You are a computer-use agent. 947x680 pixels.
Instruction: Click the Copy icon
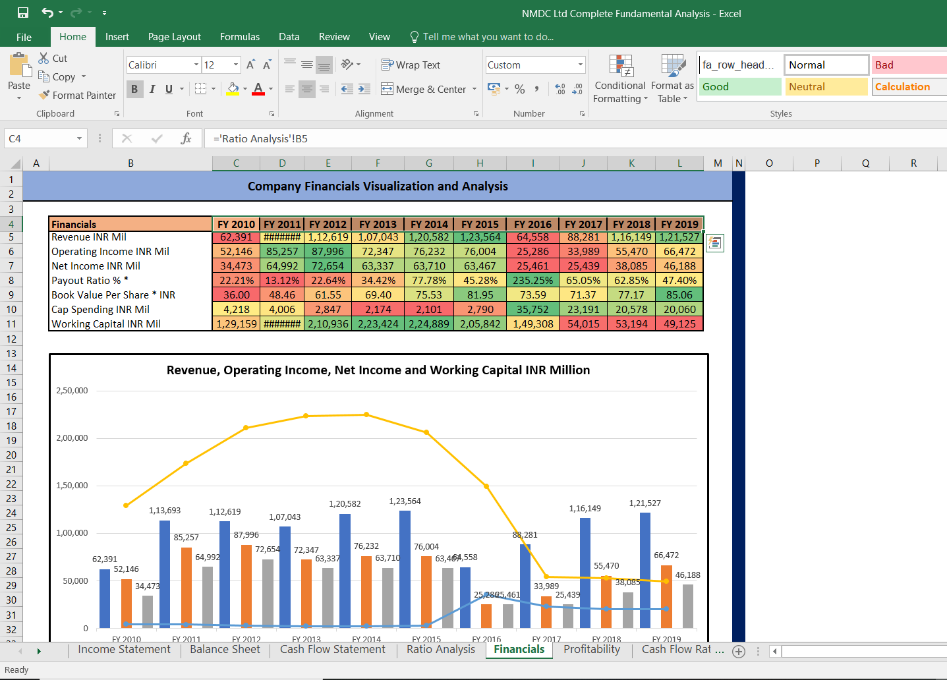43,76
